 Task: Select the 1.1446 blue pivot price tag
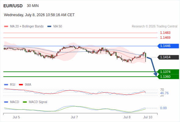(168, 46)
